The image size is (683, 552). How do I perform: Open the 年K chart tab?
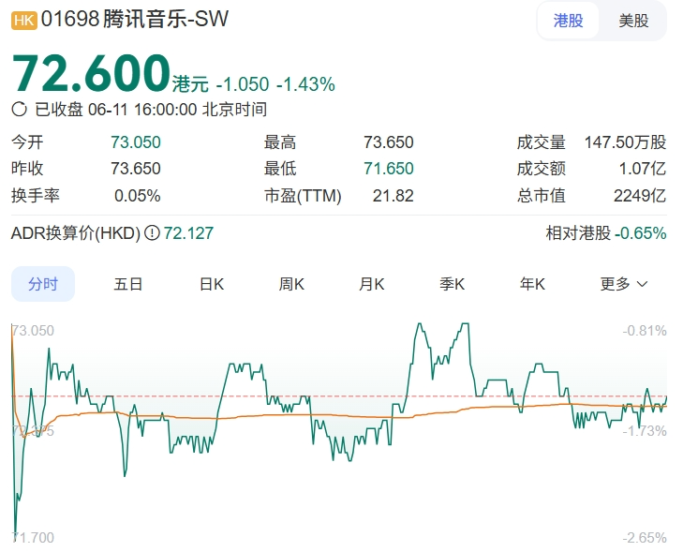click(533, 284)
